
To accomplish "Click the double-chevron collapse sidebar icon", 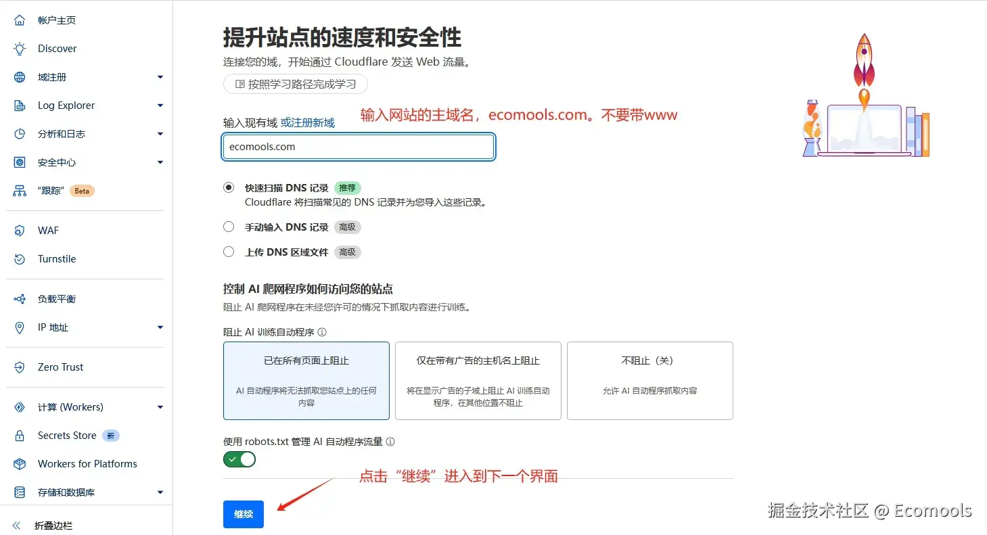I will click(17, 526).
